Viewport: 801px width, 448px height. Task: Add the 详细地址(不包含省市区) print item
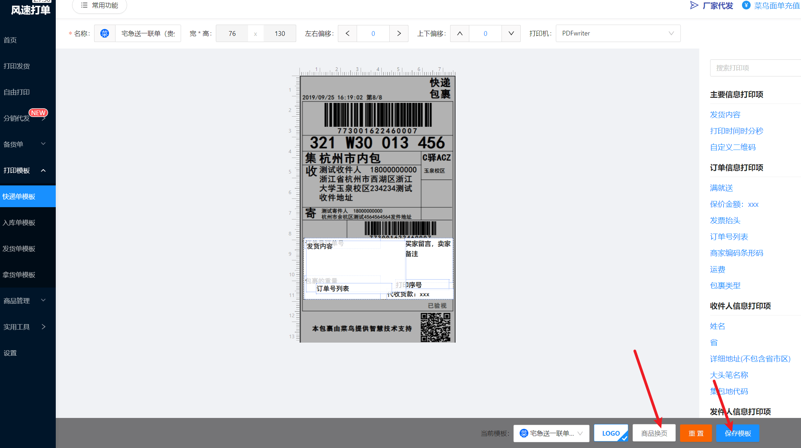tap(750, 359)
